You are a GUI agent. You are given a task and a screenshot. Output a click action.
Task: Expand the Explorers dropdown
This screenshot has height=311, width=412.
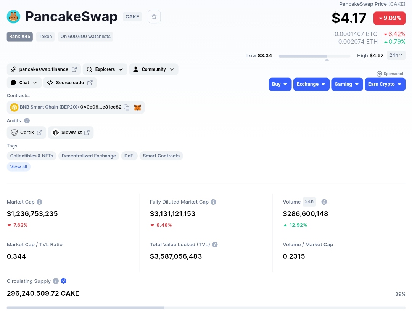(105, 69)
